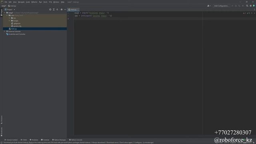Click the first line of code in editor

point(92,13)
